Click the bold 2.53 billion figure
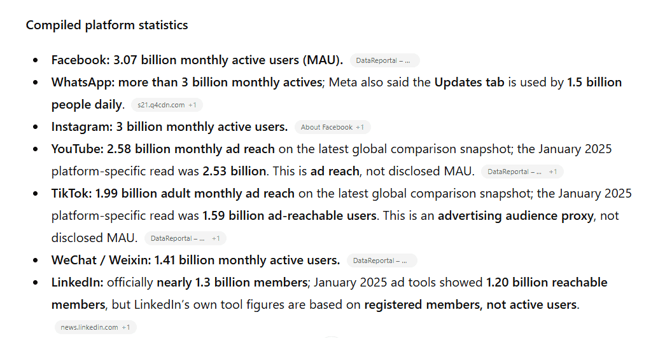 (x=234, y=171)
